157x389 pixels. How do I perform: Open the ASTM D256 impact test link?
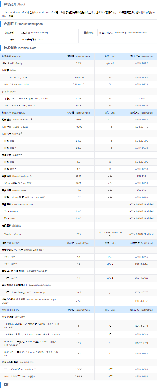tap(141, 257)
